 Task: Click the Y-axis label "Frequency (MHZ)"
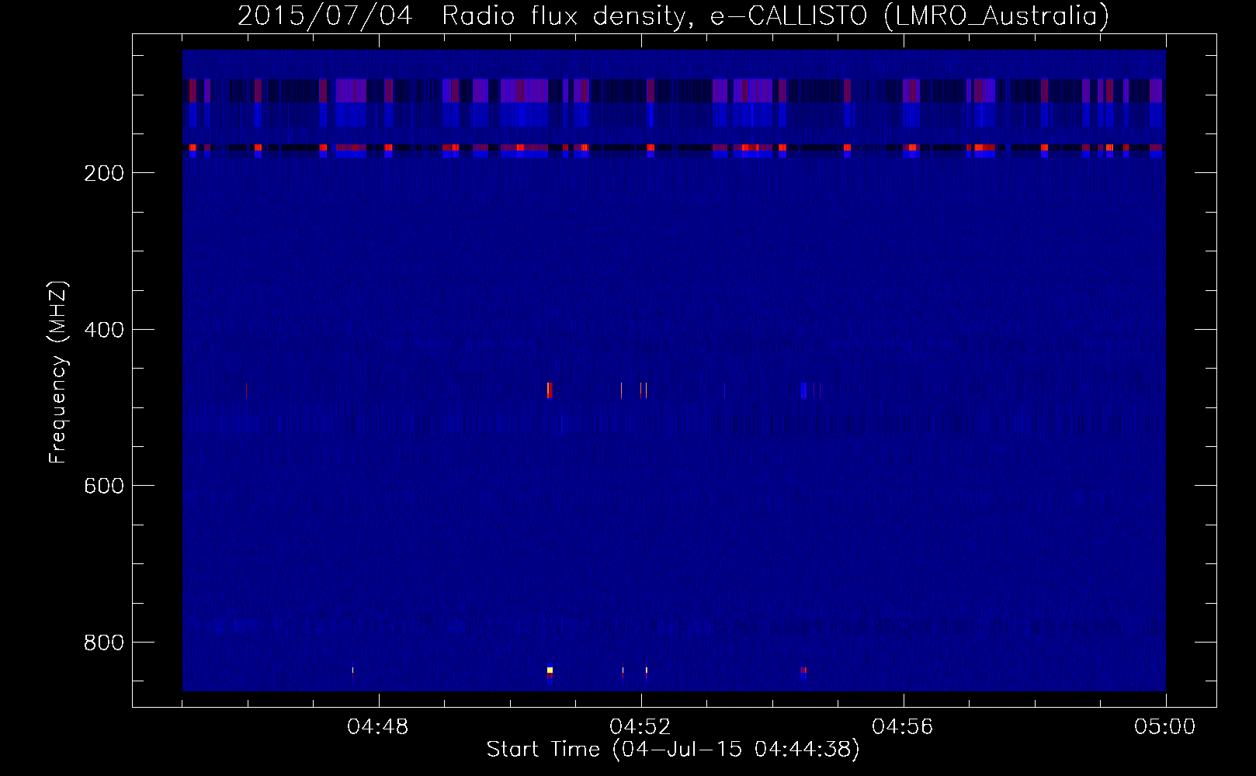[x=57, y=372]
